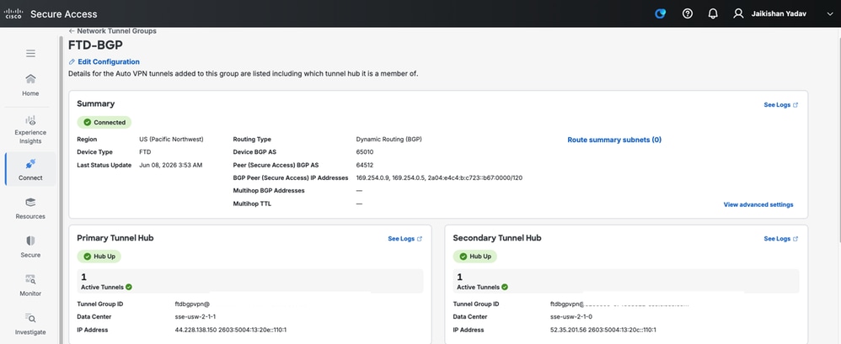Open the notifications bell

(x=713, y=14)
